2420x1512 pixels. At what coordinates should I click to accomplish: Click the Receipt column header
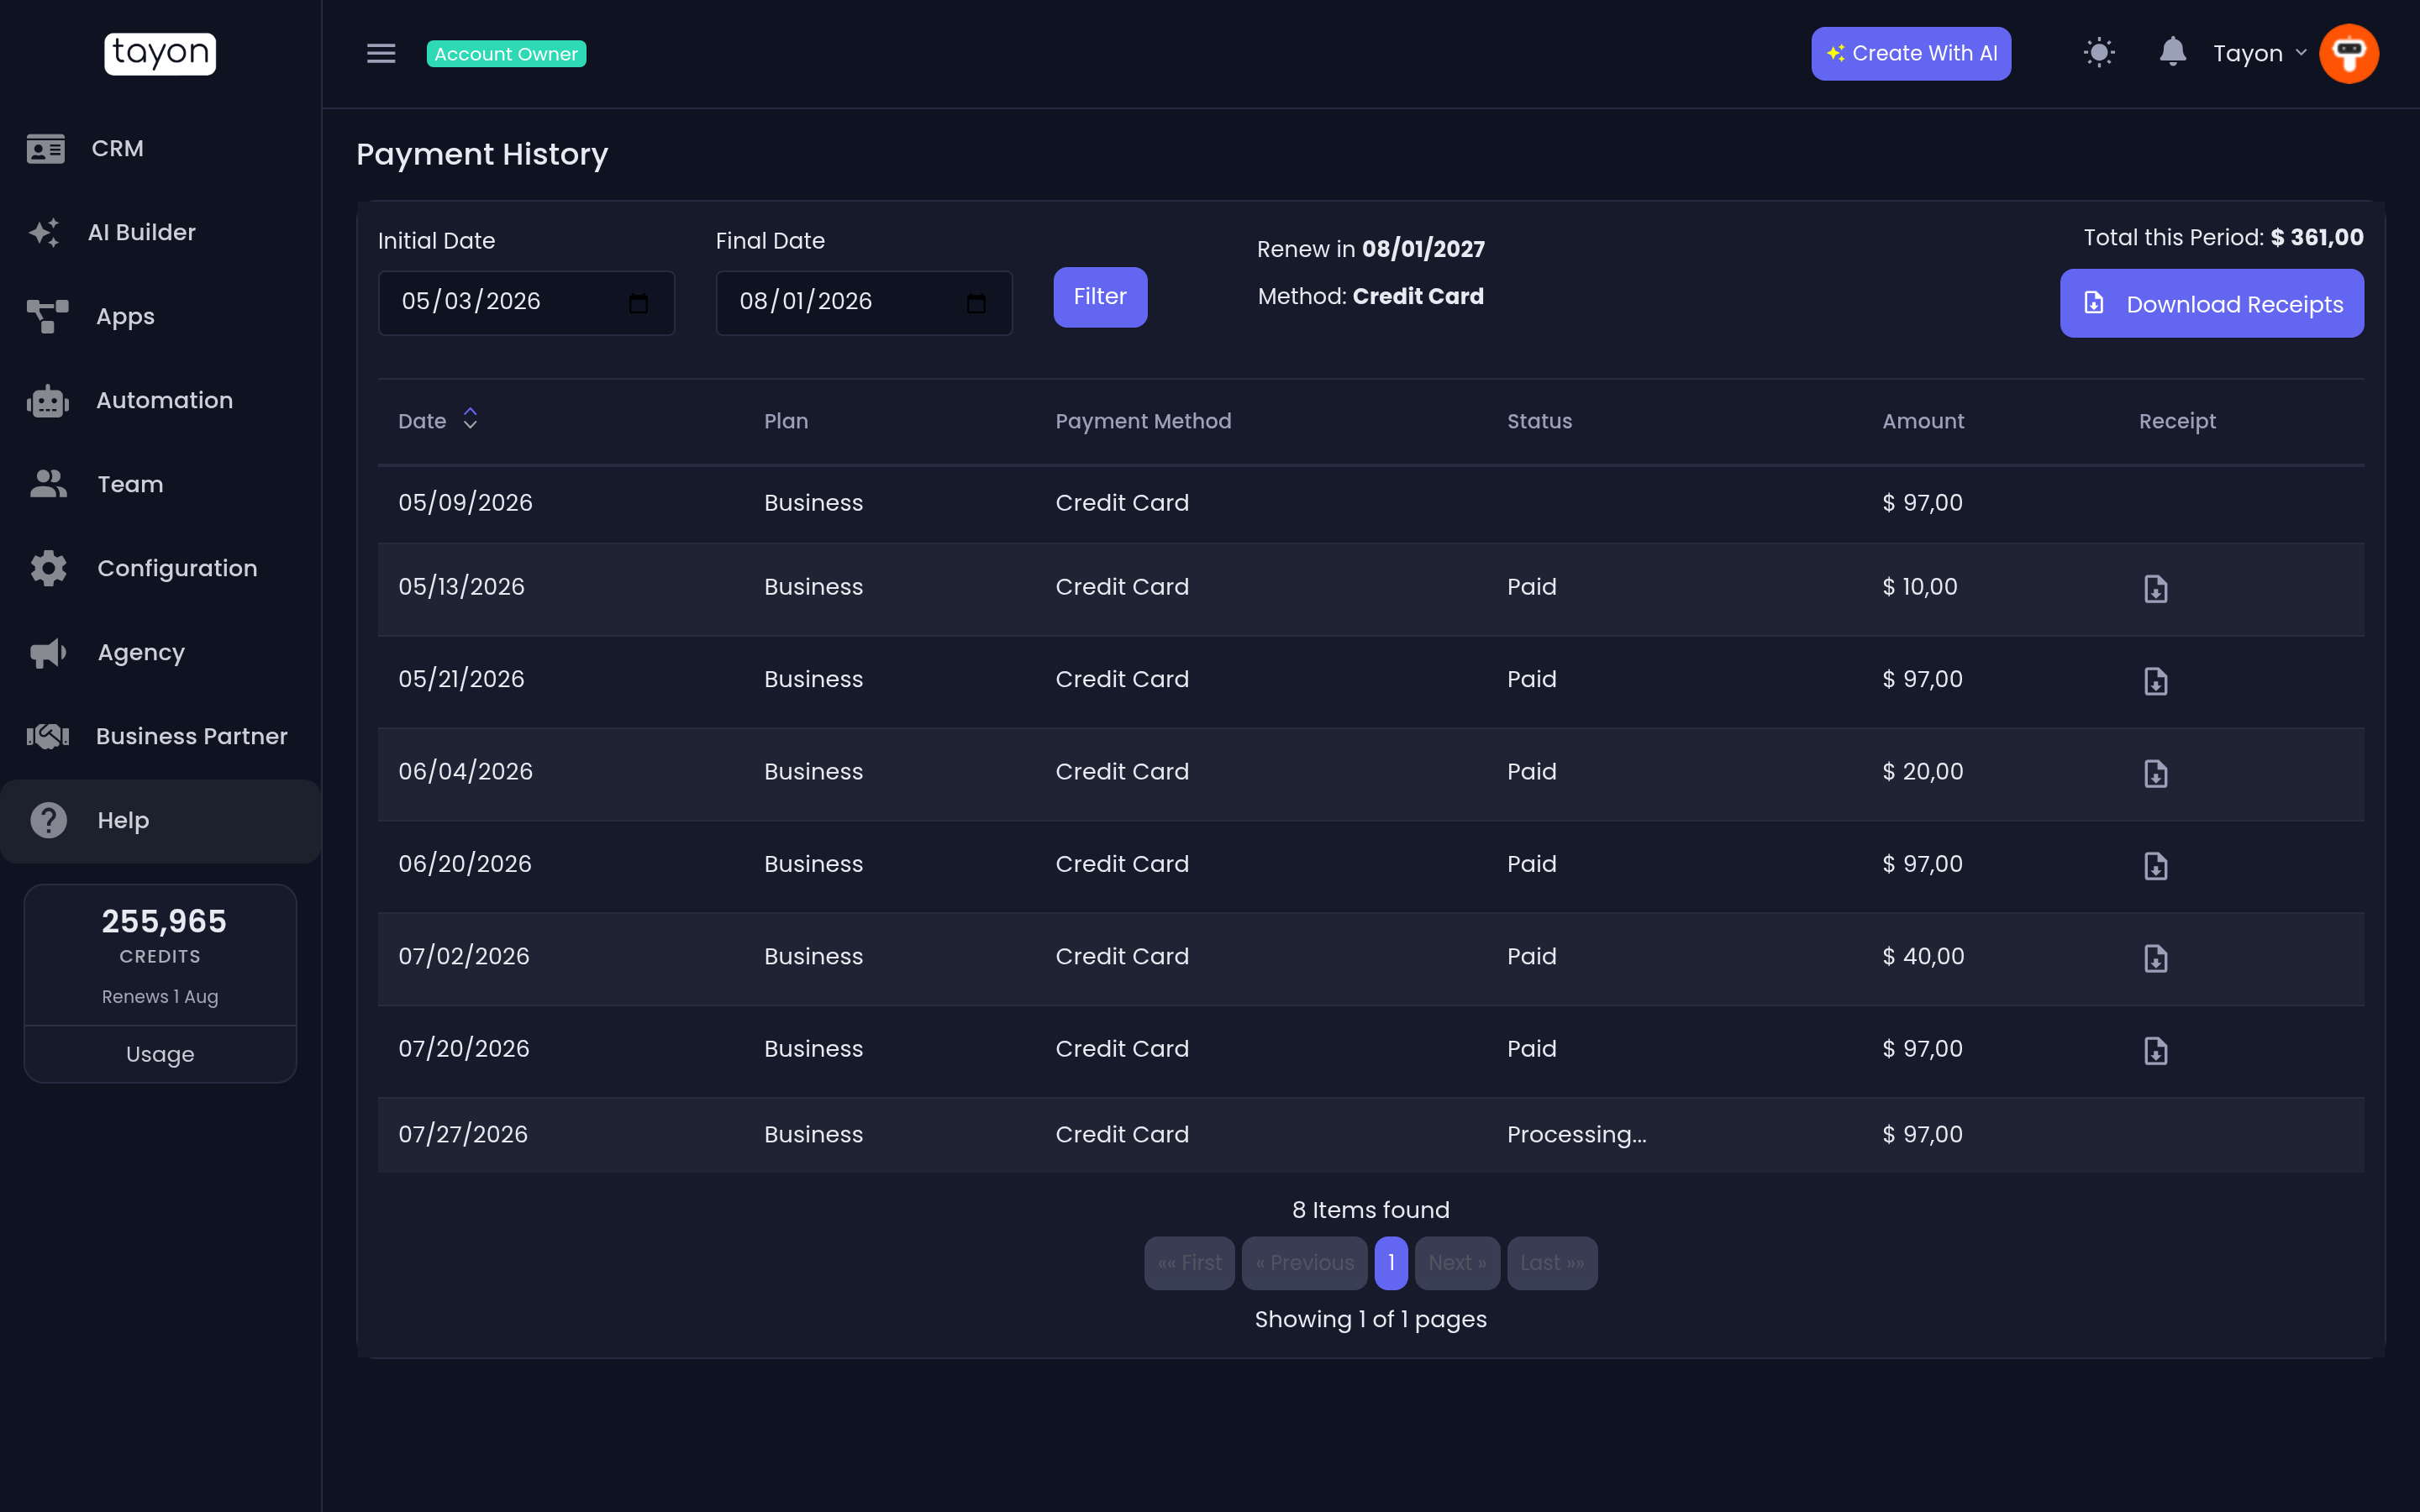click(2177, 421)
